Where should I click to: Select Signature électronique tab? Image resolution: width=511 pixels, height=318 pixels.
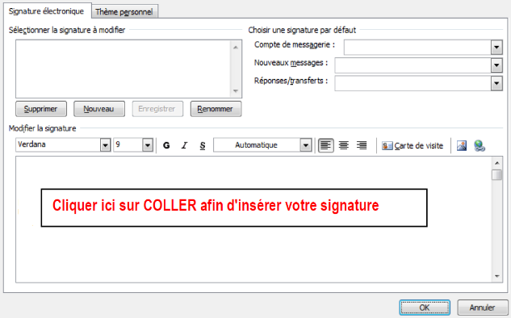[46, 11]
